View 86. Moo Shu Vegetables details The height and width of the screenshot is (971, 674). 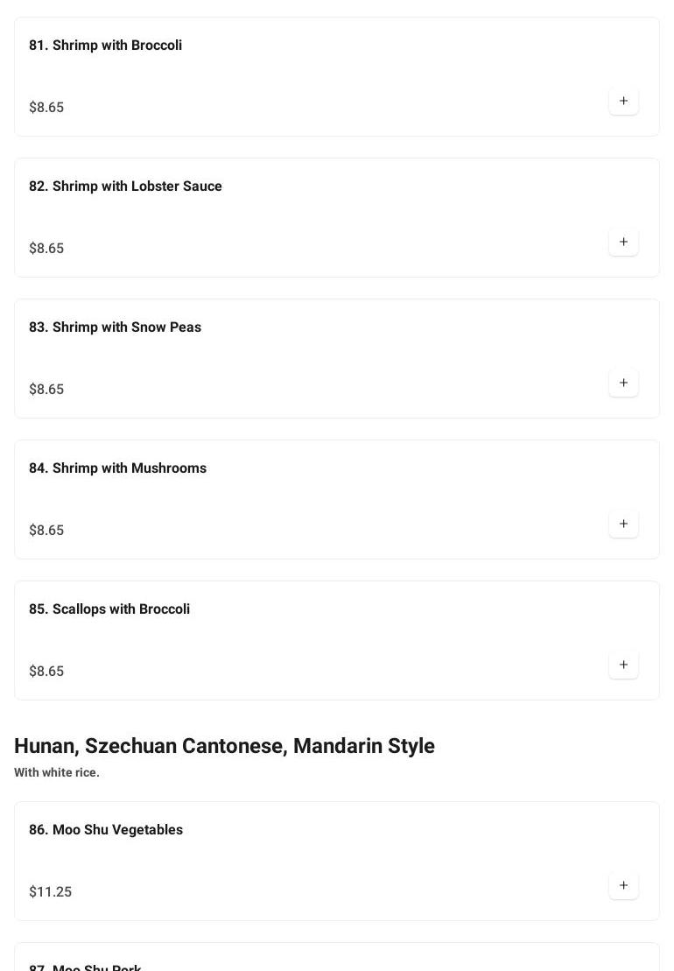[x=106, y=830]
